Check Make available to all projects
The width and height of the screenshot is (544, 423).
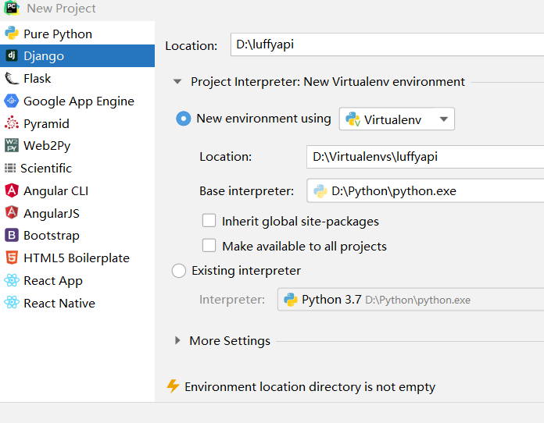(x=209, y=246)
